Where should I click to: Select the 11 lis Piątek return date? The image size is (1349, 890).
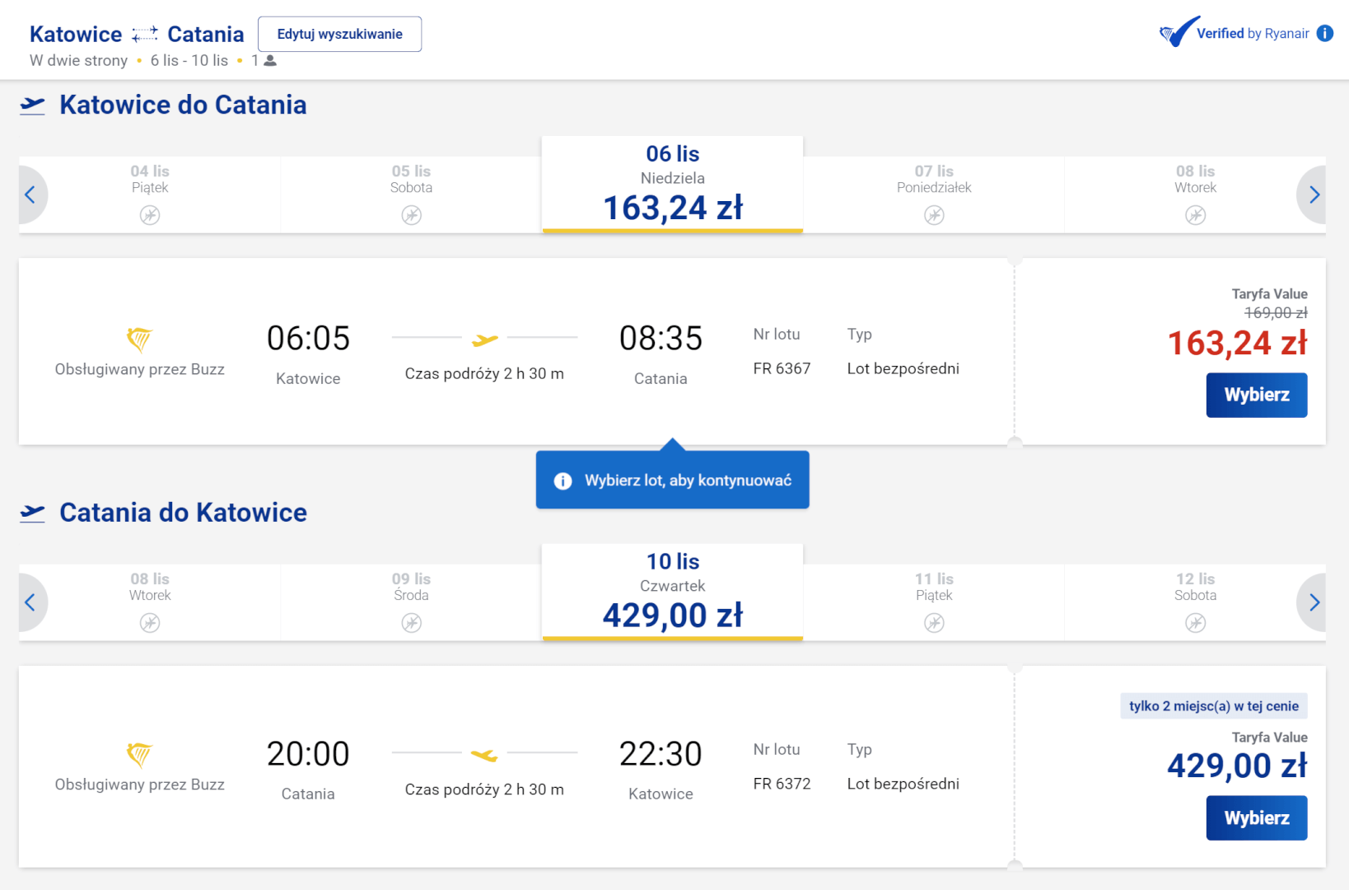(934, 602)
